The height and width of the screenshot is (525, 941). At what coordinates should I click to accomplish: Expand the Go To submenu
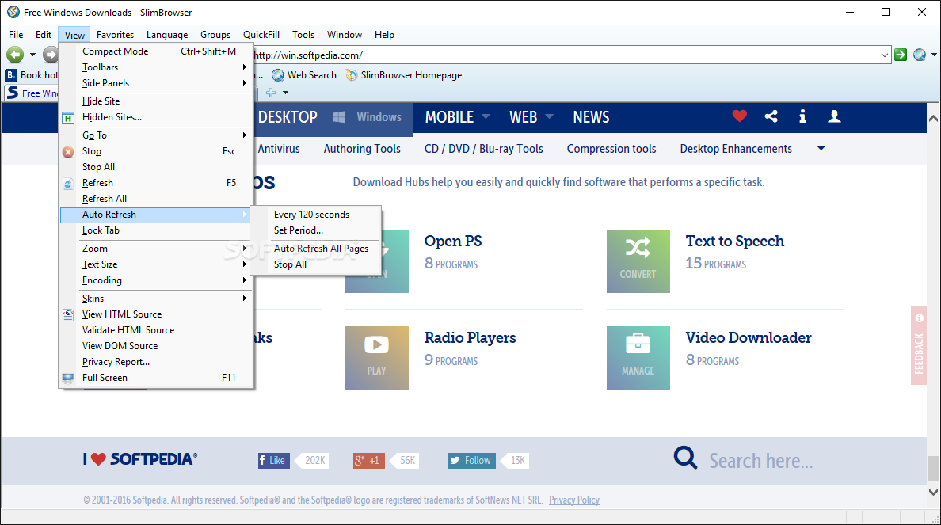point(157,135)
